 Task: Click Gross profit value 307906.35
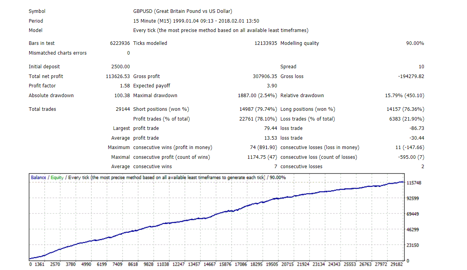coord(265,76)
